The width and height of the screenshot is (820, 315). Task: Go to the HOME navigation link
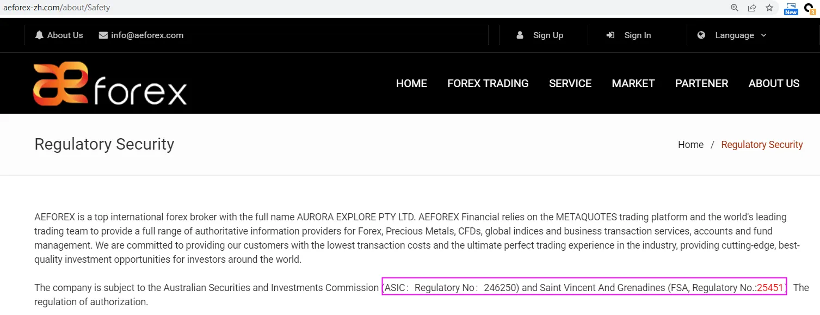[x=411, y=83]
